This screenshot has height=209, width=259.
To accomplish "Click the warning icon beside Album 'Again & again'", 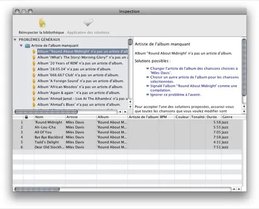I will pyautogui.click(x=34, y=92).
